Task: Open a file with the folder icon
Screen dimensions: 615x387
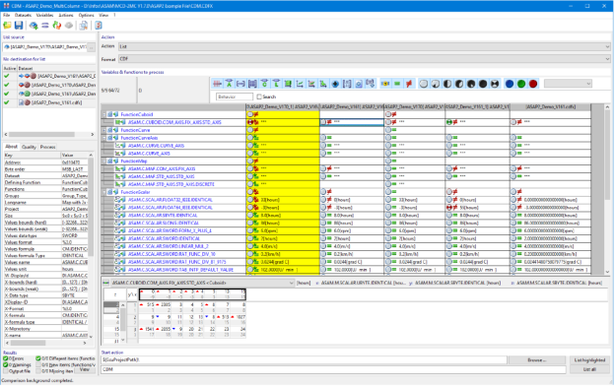Action: pos(8,26)
